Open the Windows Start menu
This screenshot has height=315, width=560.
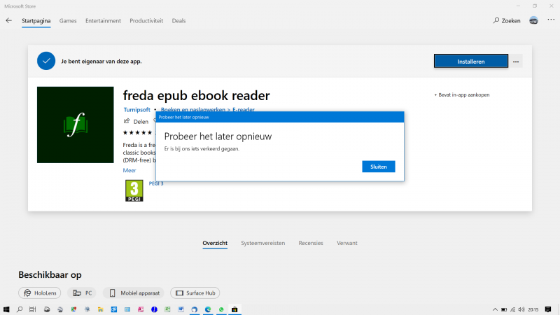6,309
